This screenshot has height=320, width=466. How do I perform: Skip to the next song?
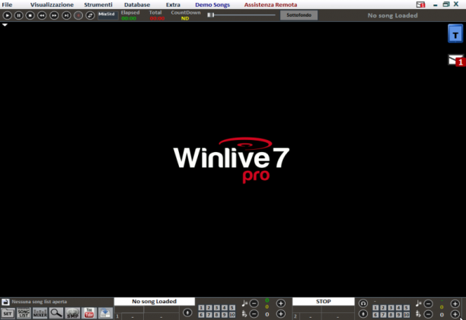(66, 15)
